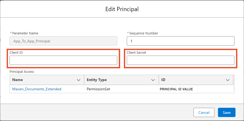
Task: Click the Sequence Number label
Action: coord(144,33)
